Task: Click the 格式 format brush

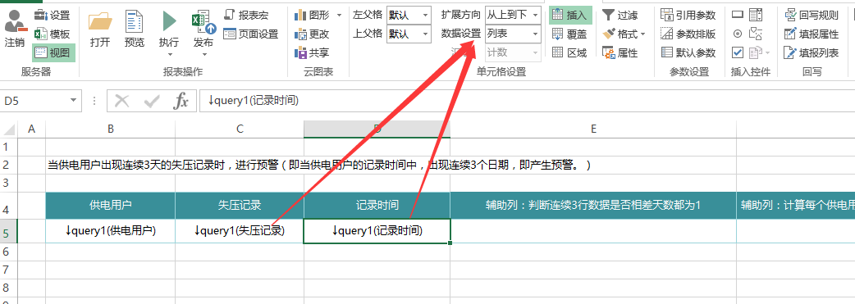Action: coord(620,34)
